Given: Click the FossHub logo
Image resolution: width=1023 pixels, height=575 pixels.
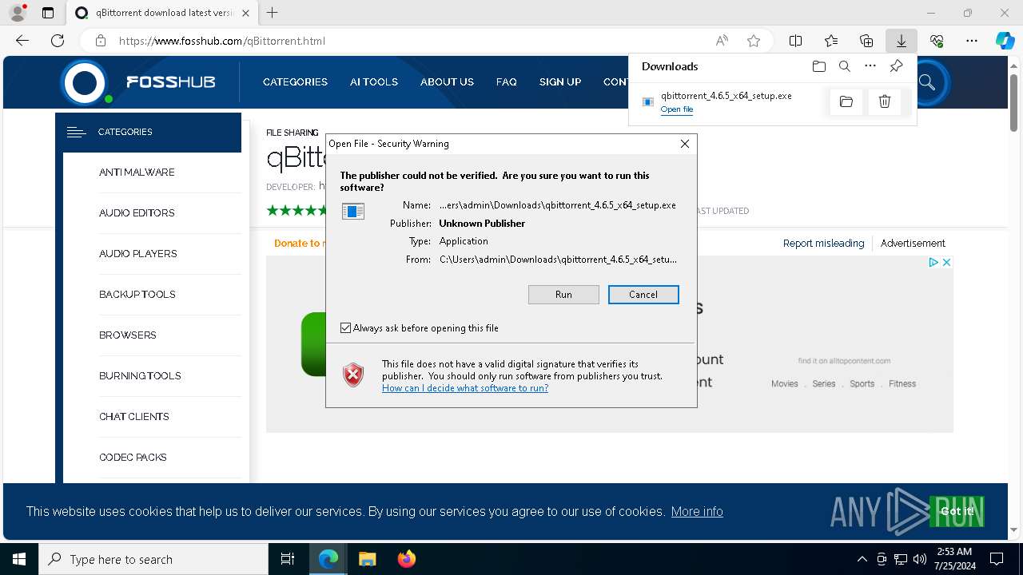Looking at the screenshot, I should [139, 81].
